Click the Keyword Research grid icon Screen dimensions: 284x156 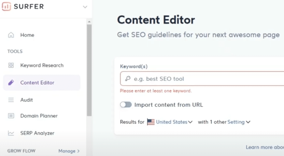click(11, 65)
